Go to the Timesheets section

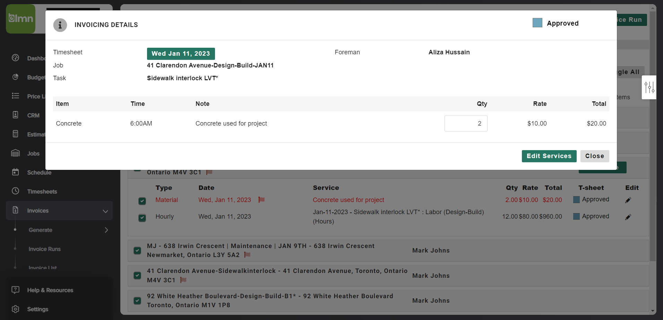(16, 191)
